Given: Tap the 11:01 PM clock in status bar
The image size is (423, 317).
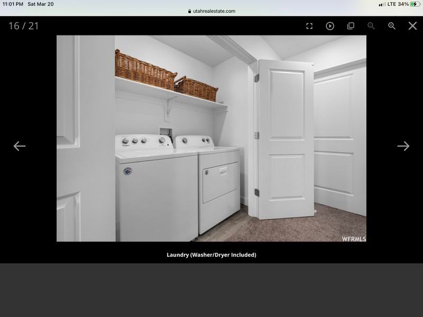Looking at the screenshot, I should (13, 4).
